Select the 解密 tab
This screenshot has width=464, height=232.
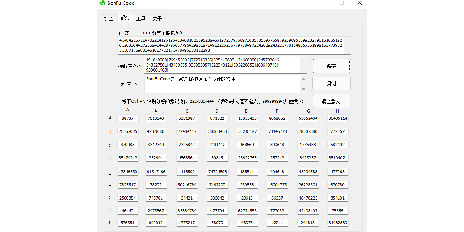[x=125, y=18]
